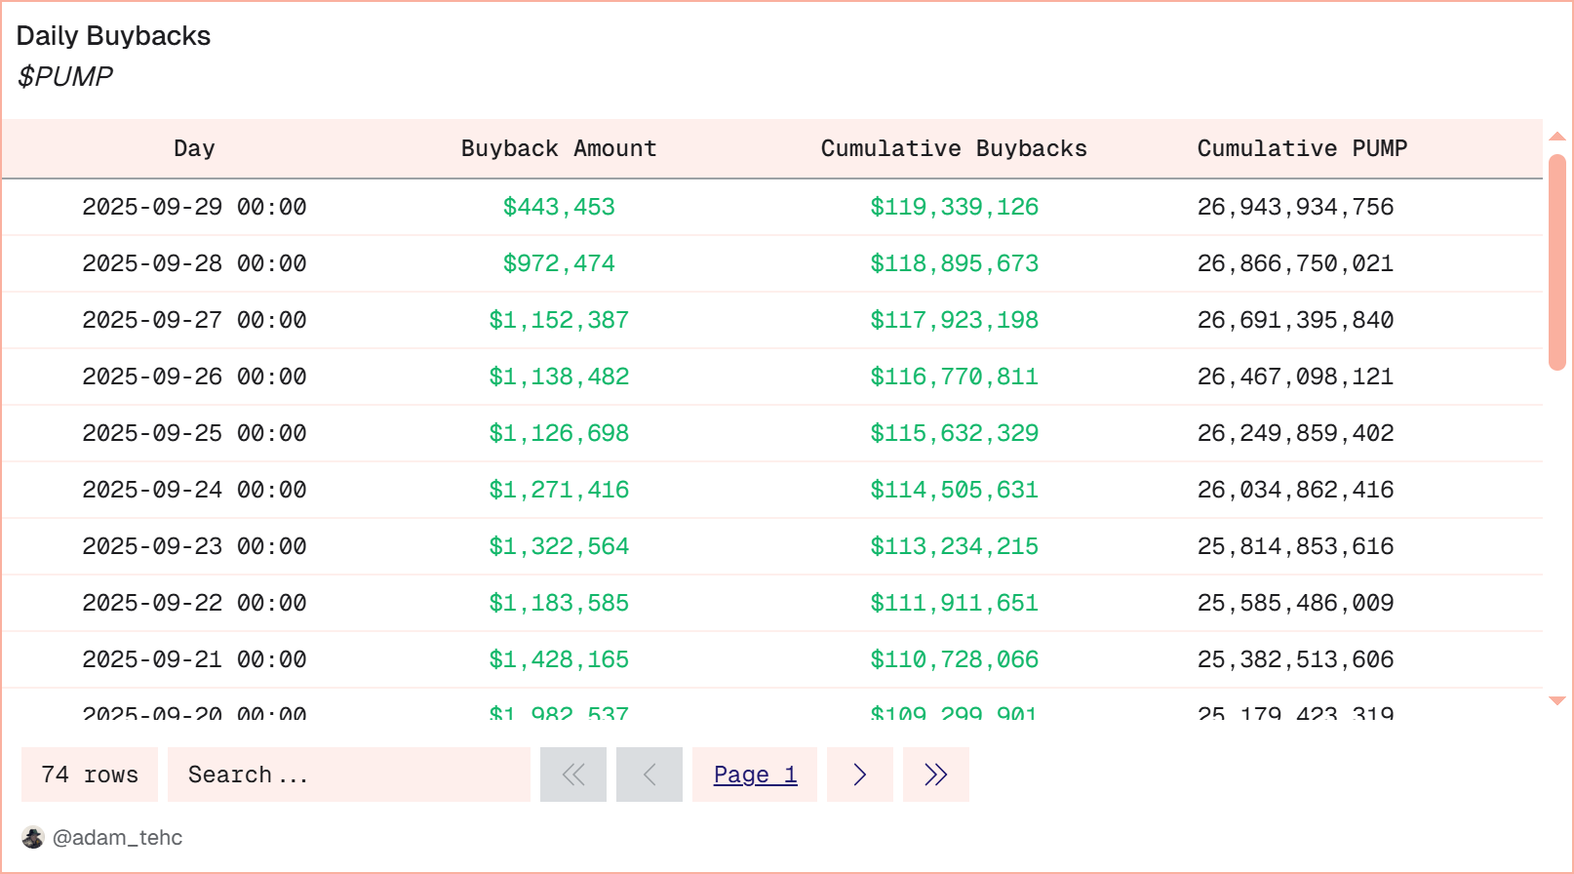Select buyback amount $972,474
Screen dimensions: 1574x874
tap(559, 263)
